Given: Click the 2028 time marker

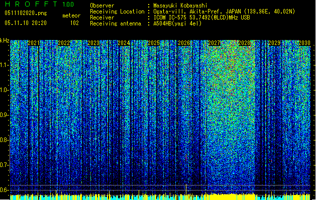Looking at the screenshot, I should [x=244, y=43].
